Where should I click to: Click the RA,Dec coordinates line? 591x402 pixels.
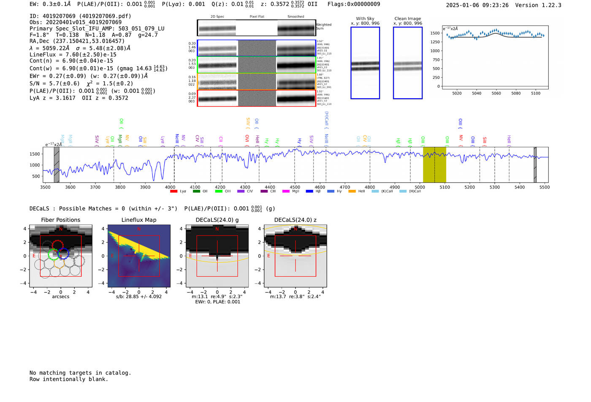pos(77,41)
